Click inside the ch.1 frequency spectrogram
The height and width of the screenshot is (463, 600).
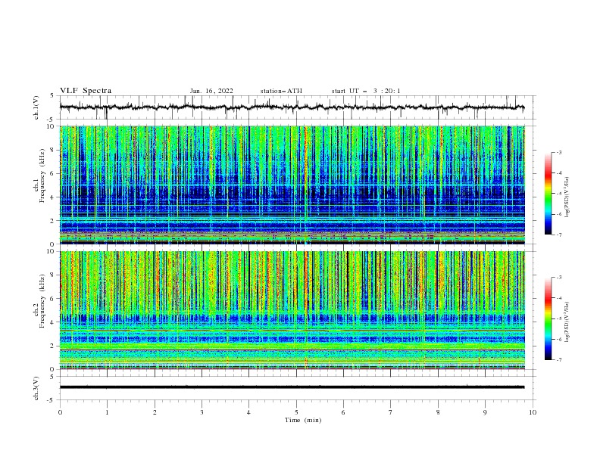point(292,185)
